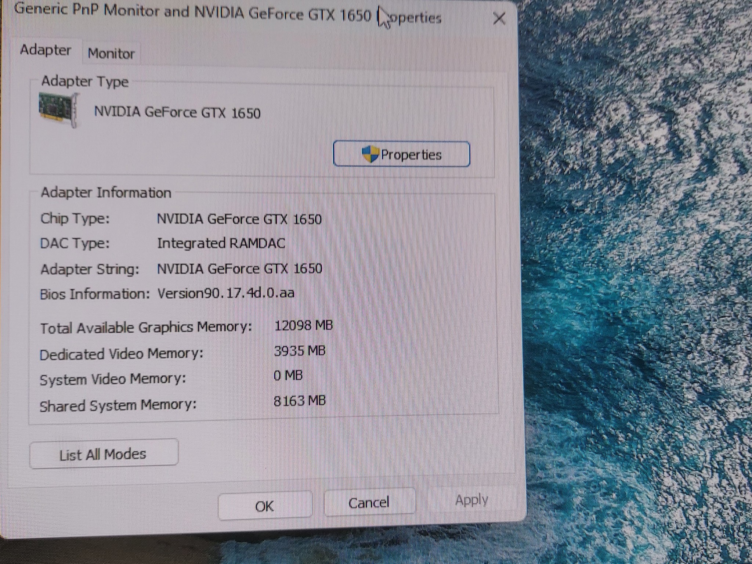
Task: Click the 'DAC Type:' label
Action: [75, 243]
